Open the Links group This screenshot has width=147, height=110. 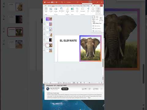77,10
